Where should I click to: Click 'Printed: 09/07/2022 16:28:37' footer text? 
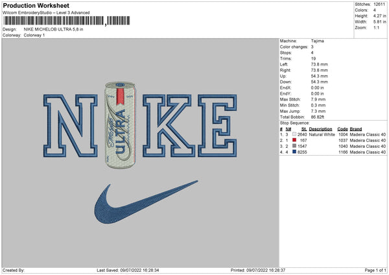point(258,270)
